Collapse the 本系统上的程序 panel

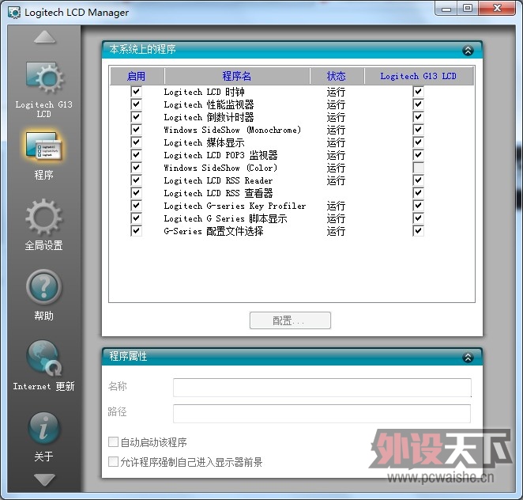pyautogui.click(x=468, y=51)
